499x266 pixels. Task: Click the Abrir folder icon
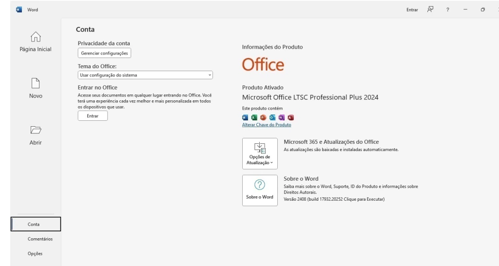tap(36, 130)
